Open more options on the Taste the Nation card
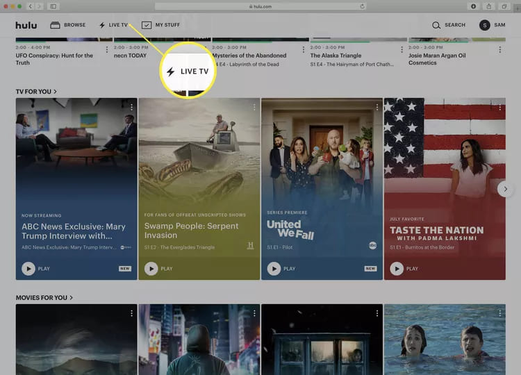 click(499, 108)
